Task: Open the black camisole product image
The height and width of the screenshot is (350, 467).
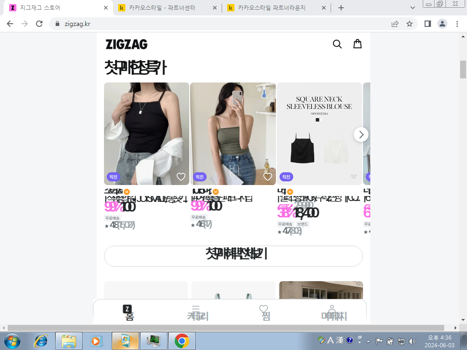Action: click(146, 134)
